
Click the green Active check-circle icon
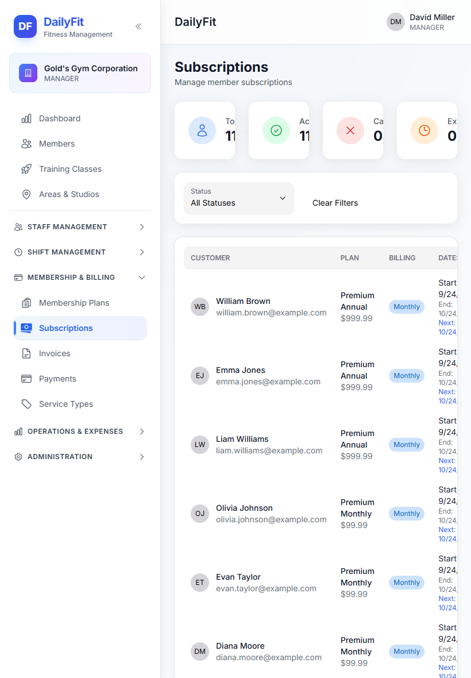(x=276, y=130)
